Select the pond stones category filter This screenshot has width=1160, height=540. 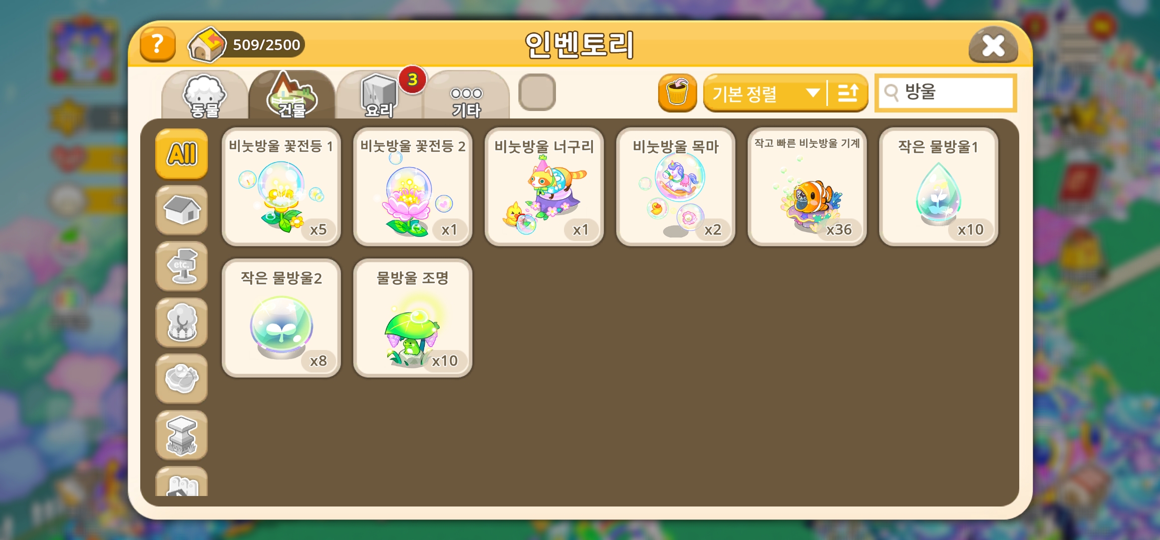pyautogui.click(x=181, y=379)
